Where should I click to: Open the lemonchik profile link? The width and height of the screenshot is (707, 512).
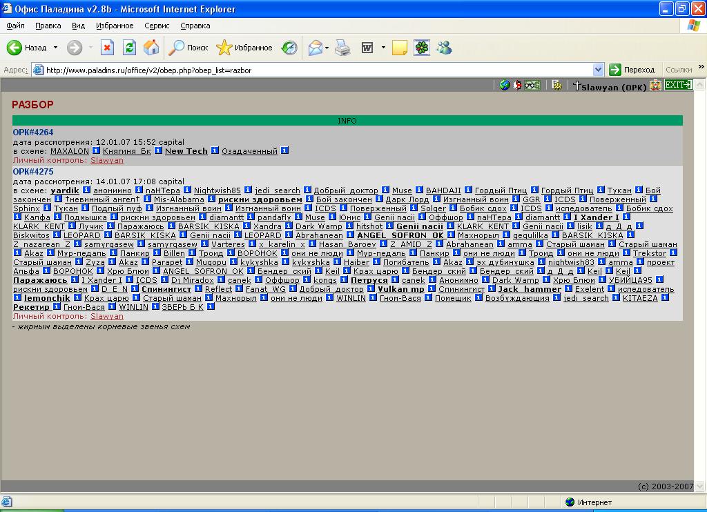click(x=47, y=298)
